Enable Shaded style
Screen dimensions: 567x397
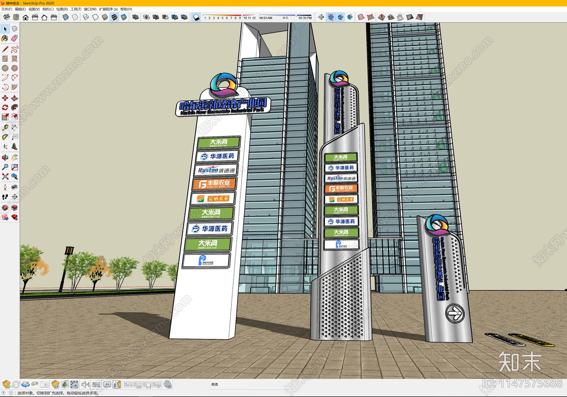105,17
